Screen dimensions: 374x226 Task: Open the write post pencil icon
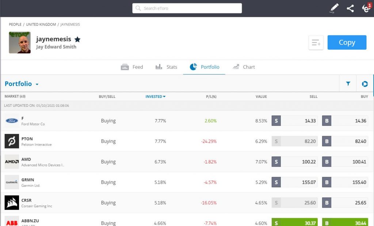point(334,8)
